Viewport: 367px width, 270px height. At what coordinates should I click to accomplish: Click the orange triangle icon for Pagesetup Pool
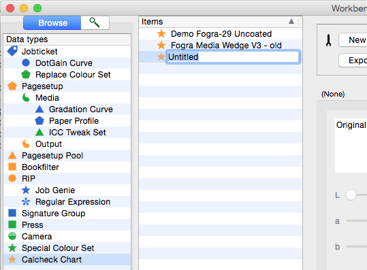12,156
